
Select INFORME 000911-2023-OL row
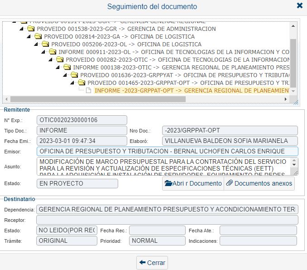tap(174, 52)
